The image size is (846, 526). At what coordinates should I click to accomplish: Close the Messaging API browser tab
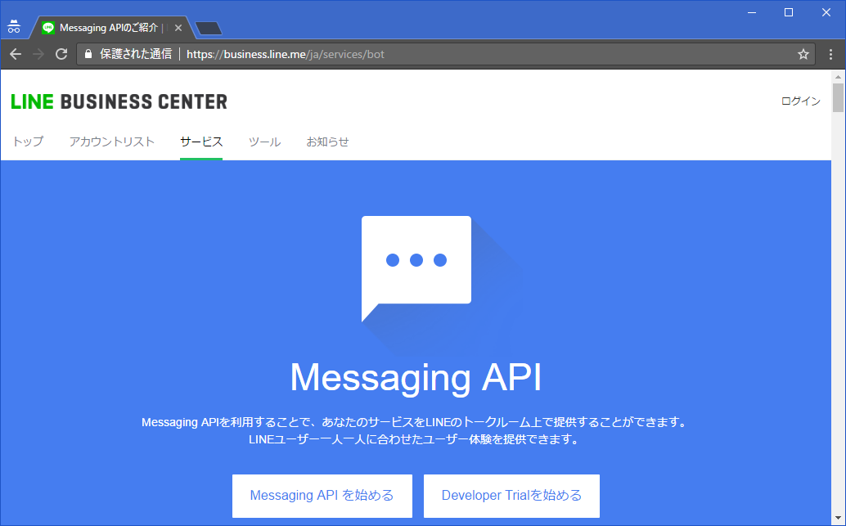pyautogui.click(x=178, y=28)
